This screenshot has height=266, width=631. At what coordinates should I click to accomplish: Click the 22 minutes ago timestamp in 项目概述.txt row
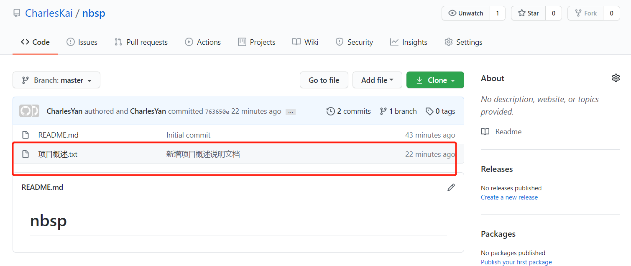point(430,154)
